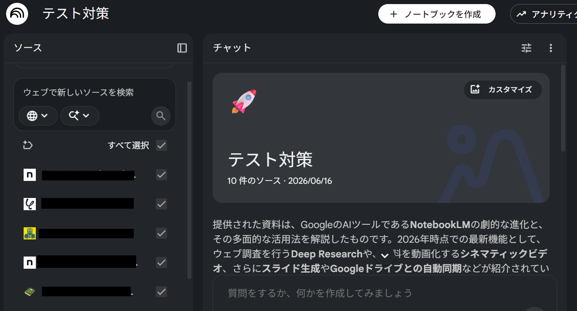Click the 'チャット' panel heading
Viewport: 577px width, 311px height.
[x=232, y=48]
